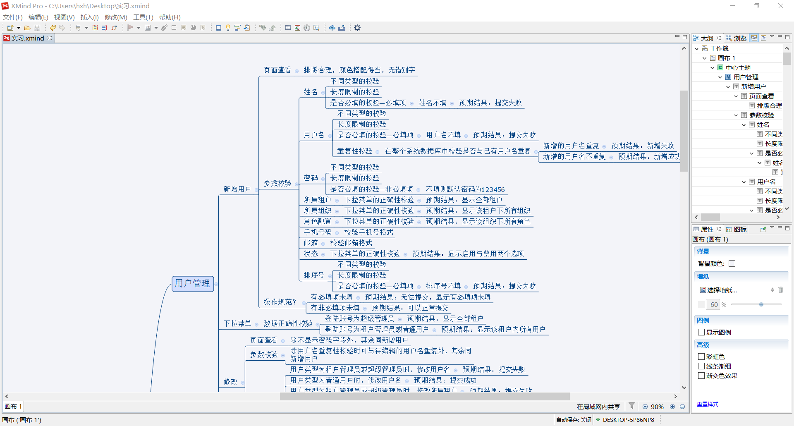Click the 重置样式 link
794x426 pixels.
707,404
